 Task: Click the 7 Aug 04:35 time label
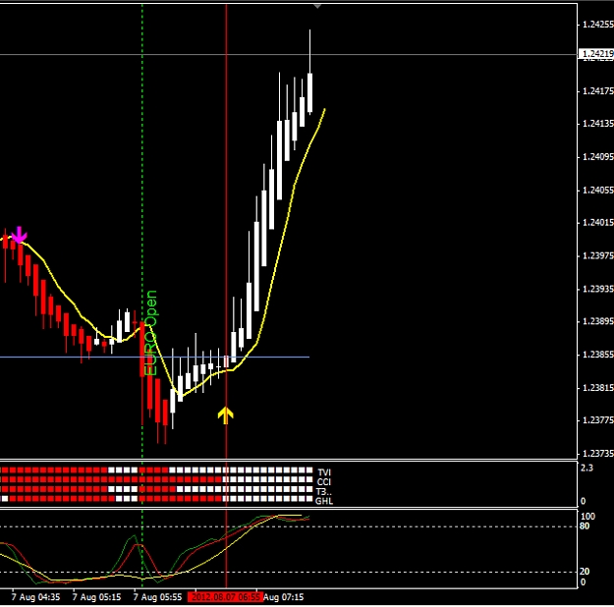pos(35,597)
